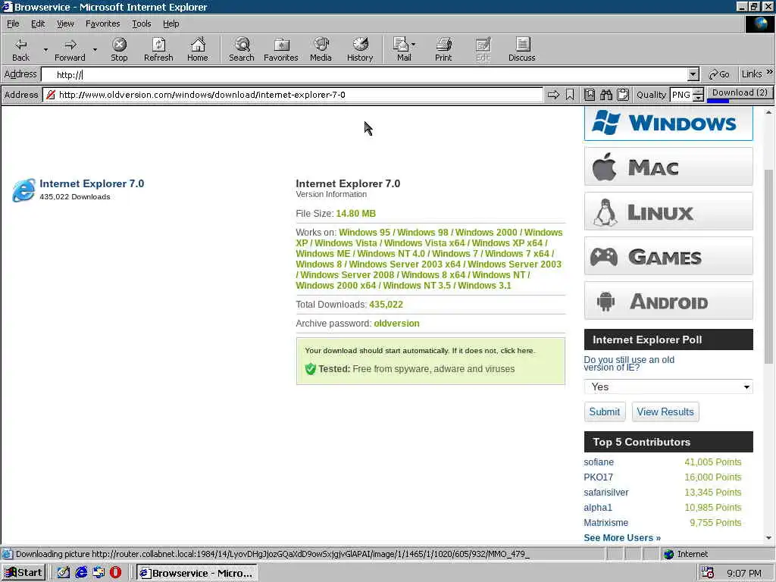Image resolution: width=776 pixels, height=582 pixels.
Task: Launch Internet Explorer from quick launch
Action: click(x=81, y=573)
